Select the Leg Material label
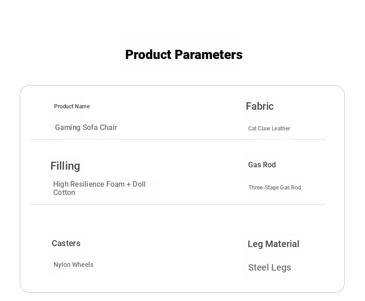 (274, 244)
